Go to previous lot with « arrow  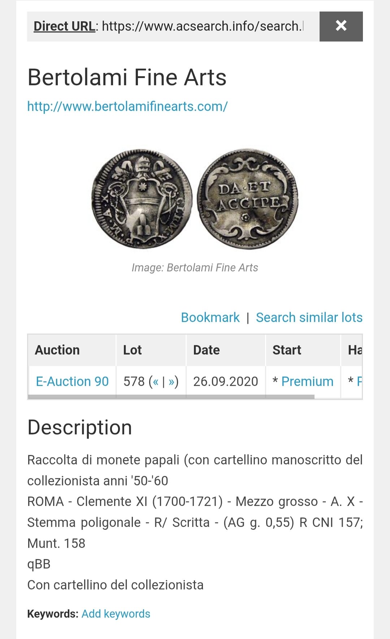pyautogui.click(x=156, y=381)
